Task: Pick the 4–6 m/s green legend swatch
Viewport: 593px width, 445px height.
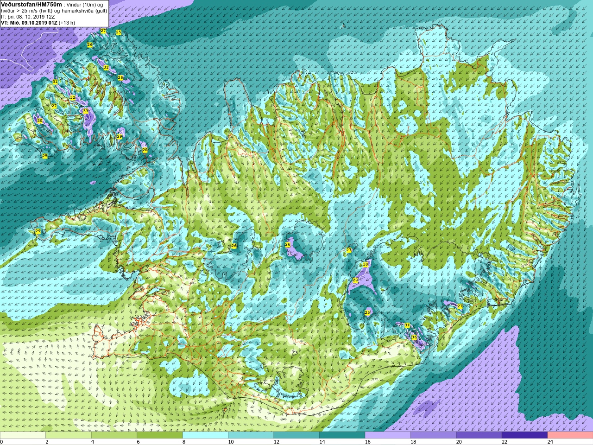Action: coord(114,435)
